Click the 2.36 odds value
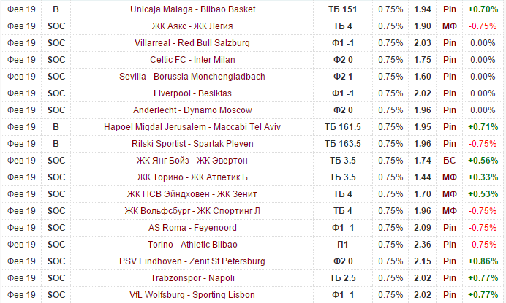The height and width of the screenshot is (303, 506). coord(422,245)
